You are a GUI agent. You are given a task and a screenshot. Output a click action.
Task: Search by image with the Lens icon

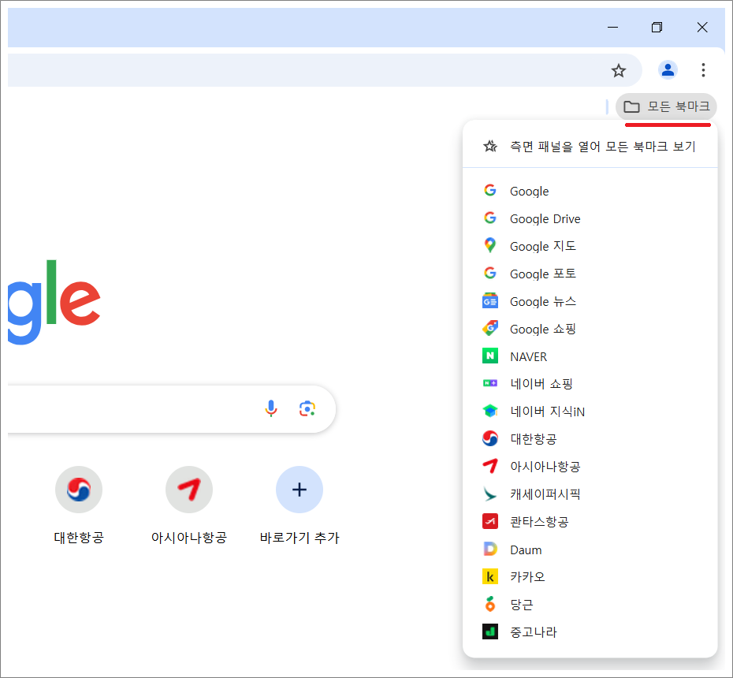307,408
